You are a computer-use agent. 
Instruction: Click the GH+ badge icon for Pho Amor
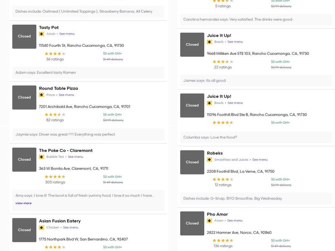coord(209,221)
